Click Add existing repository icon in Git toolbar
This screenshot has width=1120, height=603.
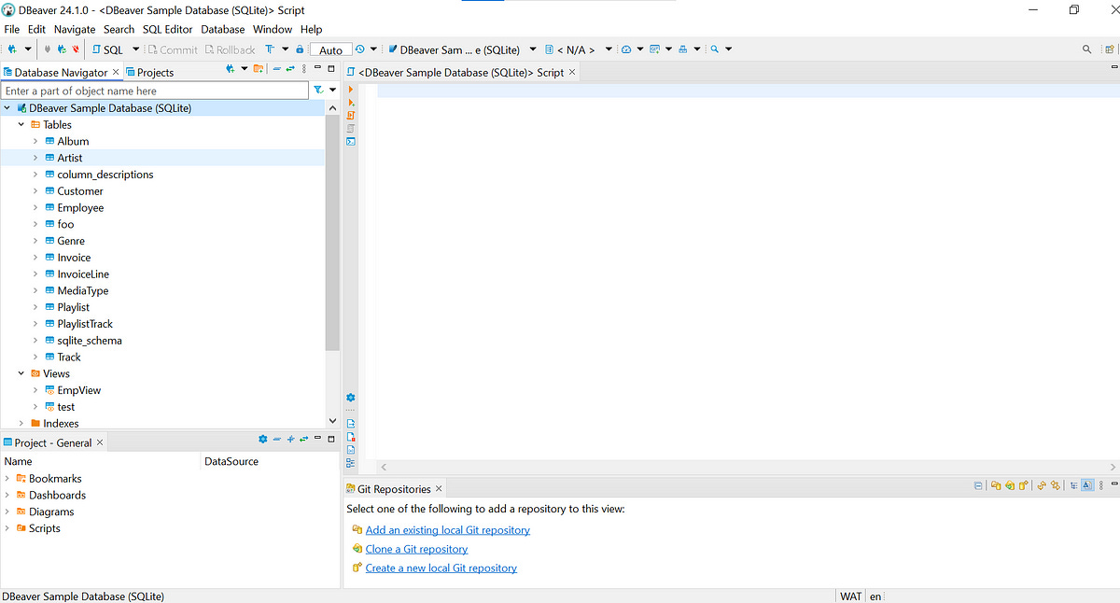(996, 485)
